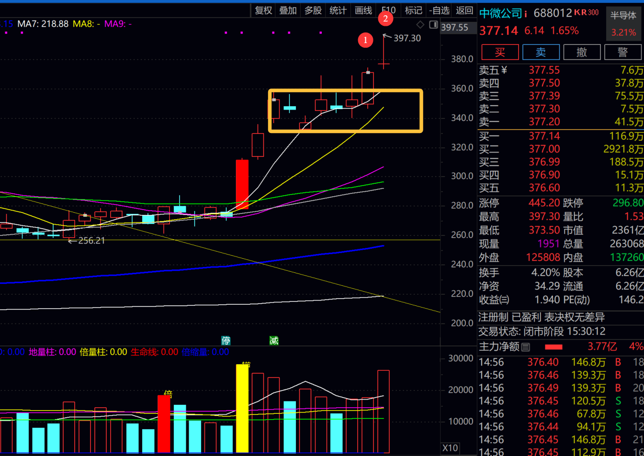The image size is (644, 456).
Task: Toggle the side panel icon beside 397.55
Action: [433, 24]
